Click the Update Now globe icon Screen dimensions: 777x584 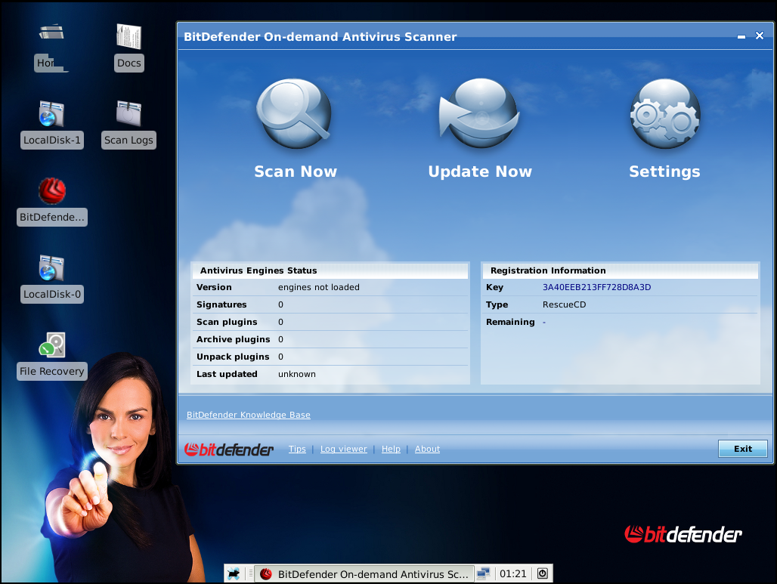pyautogui.click(x=479, y=114)
